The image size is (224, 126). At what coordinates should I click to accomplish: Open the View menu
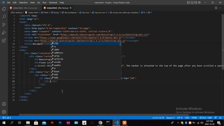33,2
